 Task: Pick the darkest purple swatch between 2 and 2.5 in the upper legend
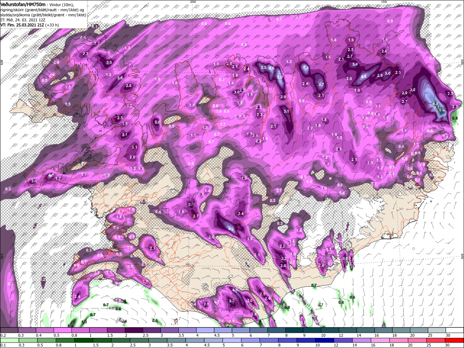tap(133, 330)
